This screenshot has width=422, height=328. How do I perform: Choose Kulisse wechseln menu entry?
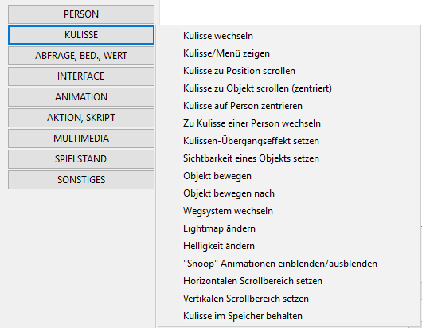coord(288,36)
